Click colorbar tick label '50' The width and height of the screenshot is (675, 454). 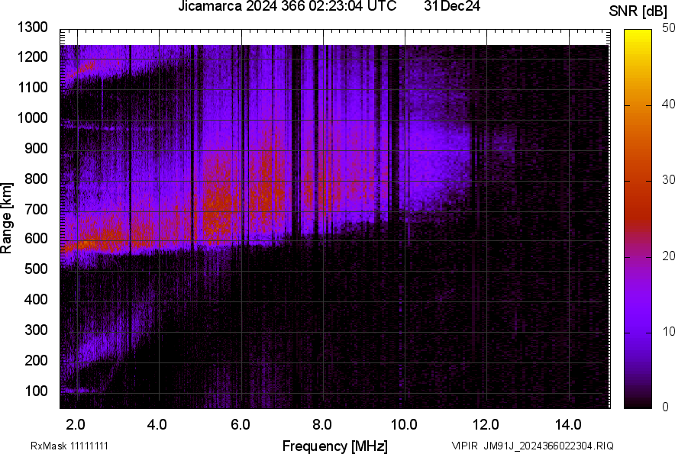click(x=668, y=28)
